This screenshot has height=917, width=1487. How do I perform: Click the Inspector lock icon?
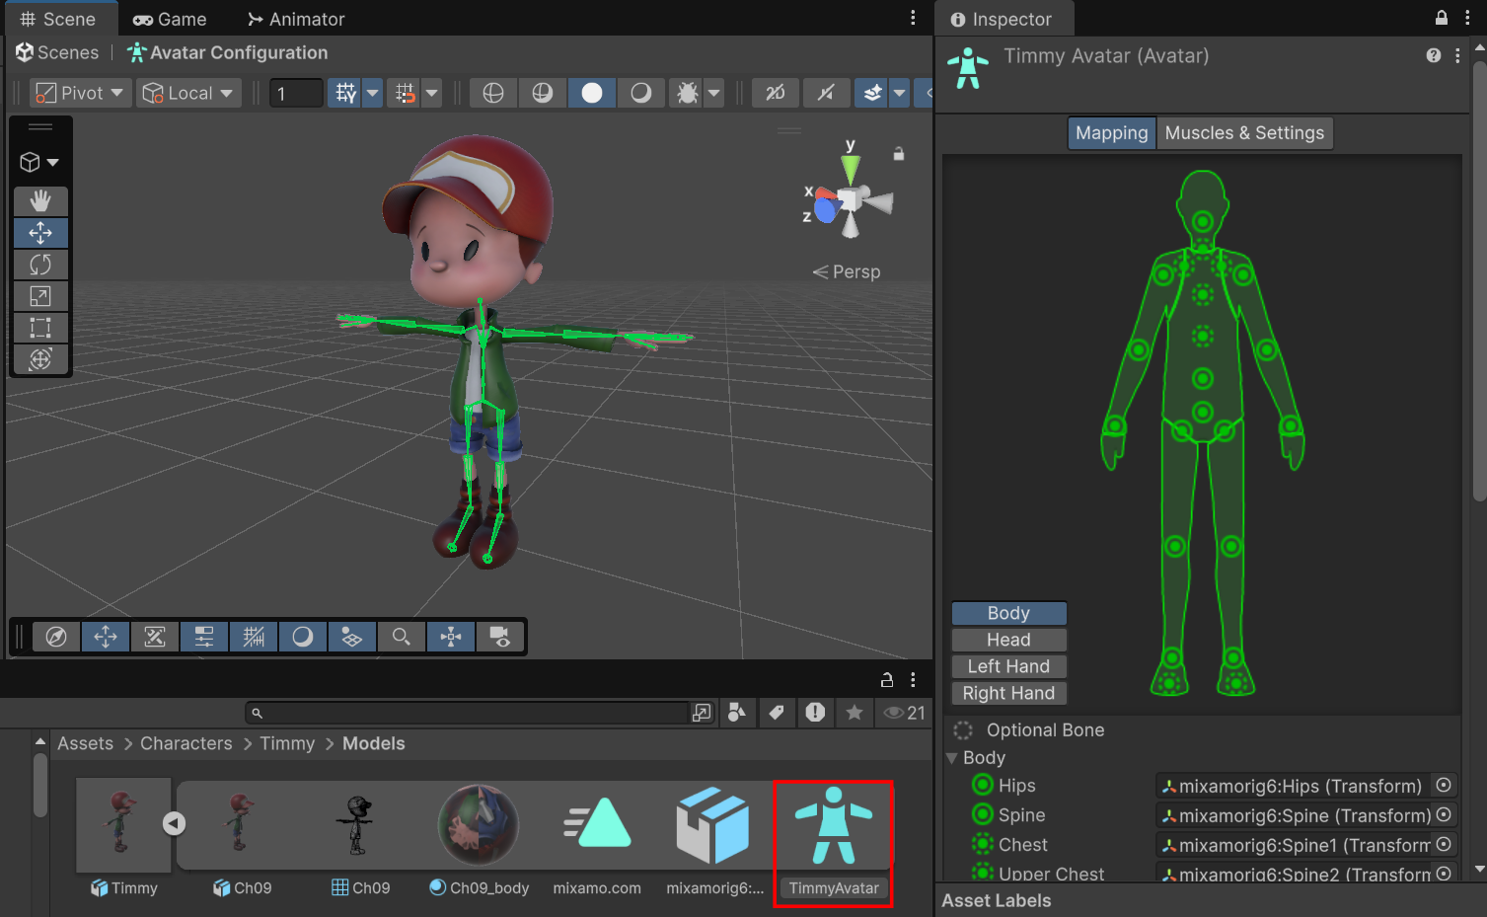tap(1442, 18)
